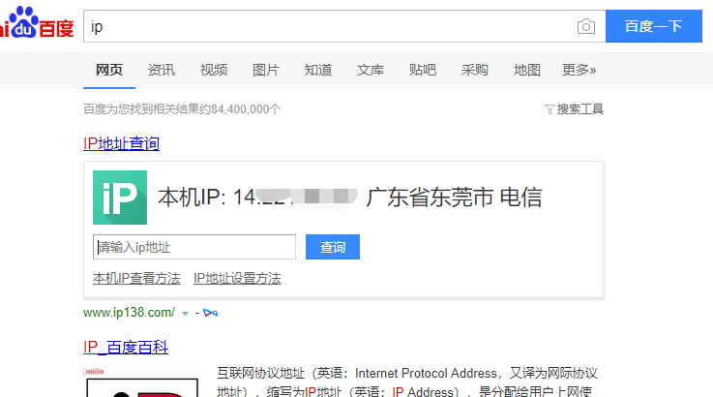Switch to the 资讯 tab
713x397 pixels.
[162, 70]
